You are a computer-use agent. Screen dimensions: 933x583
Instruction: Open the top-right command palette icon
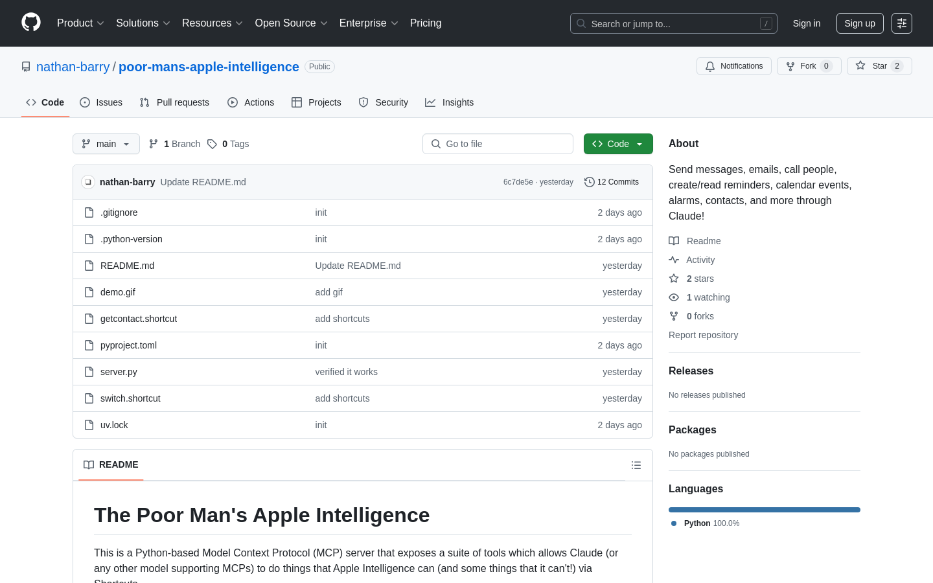[x=902, y=23]
